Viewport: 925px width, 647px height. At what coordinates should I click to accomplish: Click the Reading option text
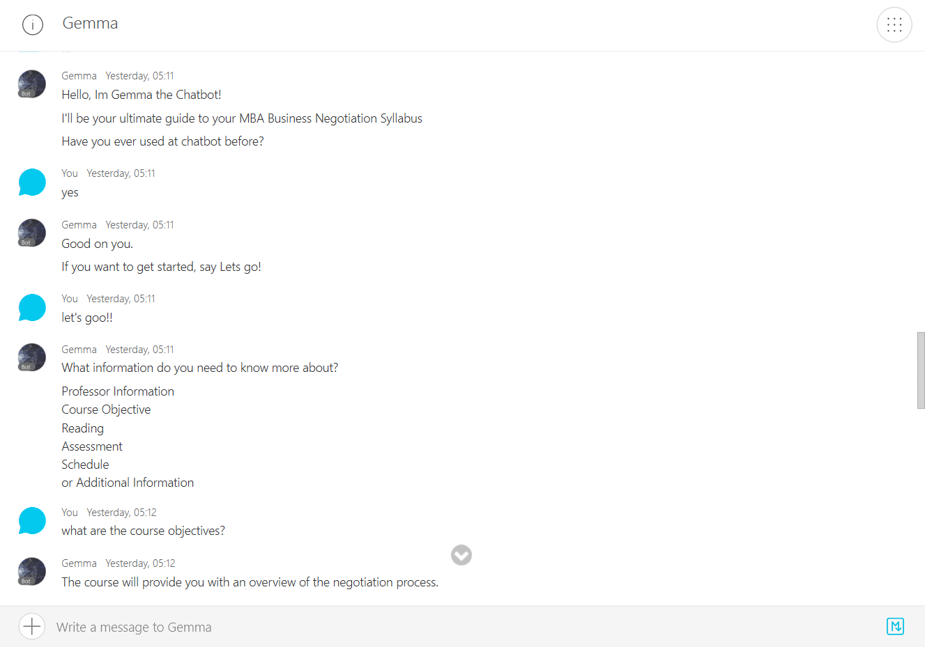82,428
